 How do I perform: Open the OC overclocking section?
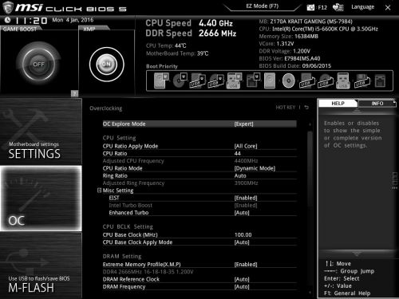tap(41, 199)
